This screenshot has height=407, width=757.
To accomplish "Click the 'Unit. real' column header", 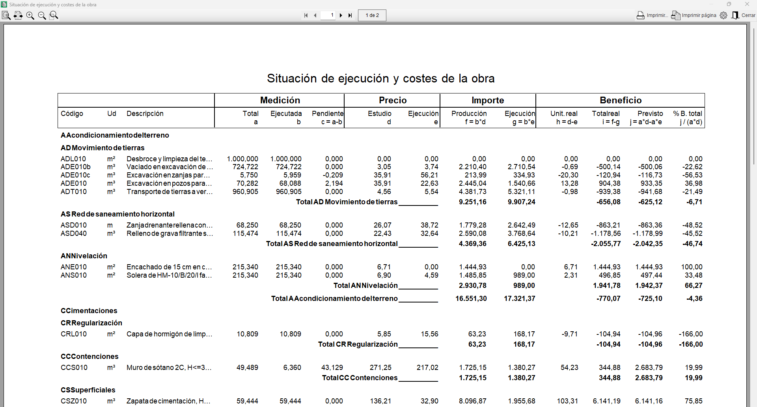I will click(564, 114).
